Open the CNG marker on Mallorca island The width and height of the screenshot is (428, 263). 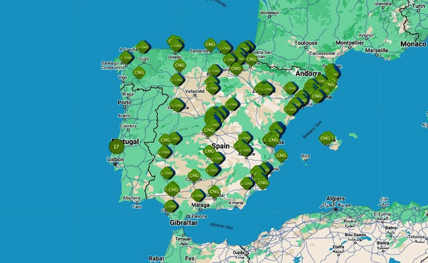click(325, 139)
